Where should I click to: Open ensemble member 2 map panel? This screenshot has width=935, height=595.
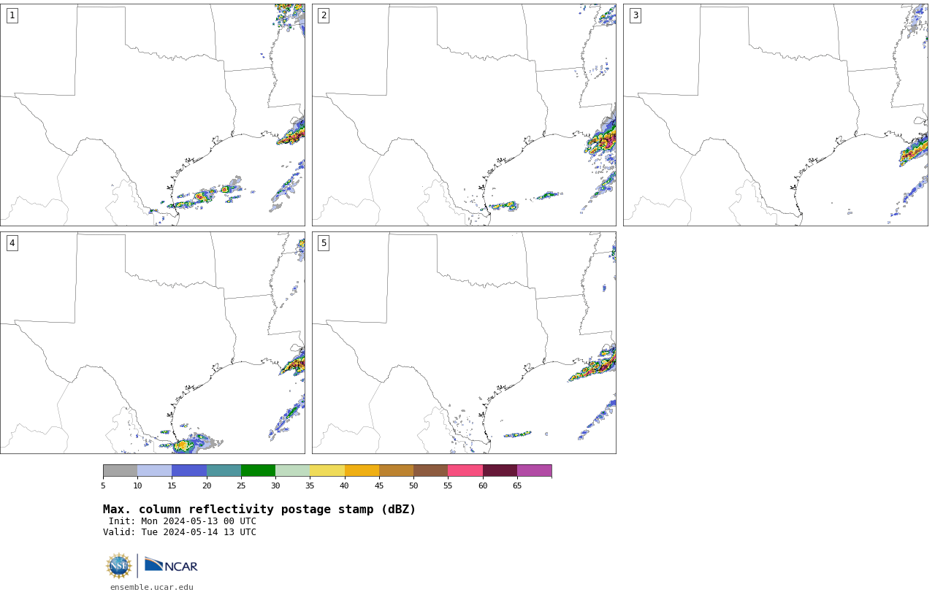coord(464,115)
